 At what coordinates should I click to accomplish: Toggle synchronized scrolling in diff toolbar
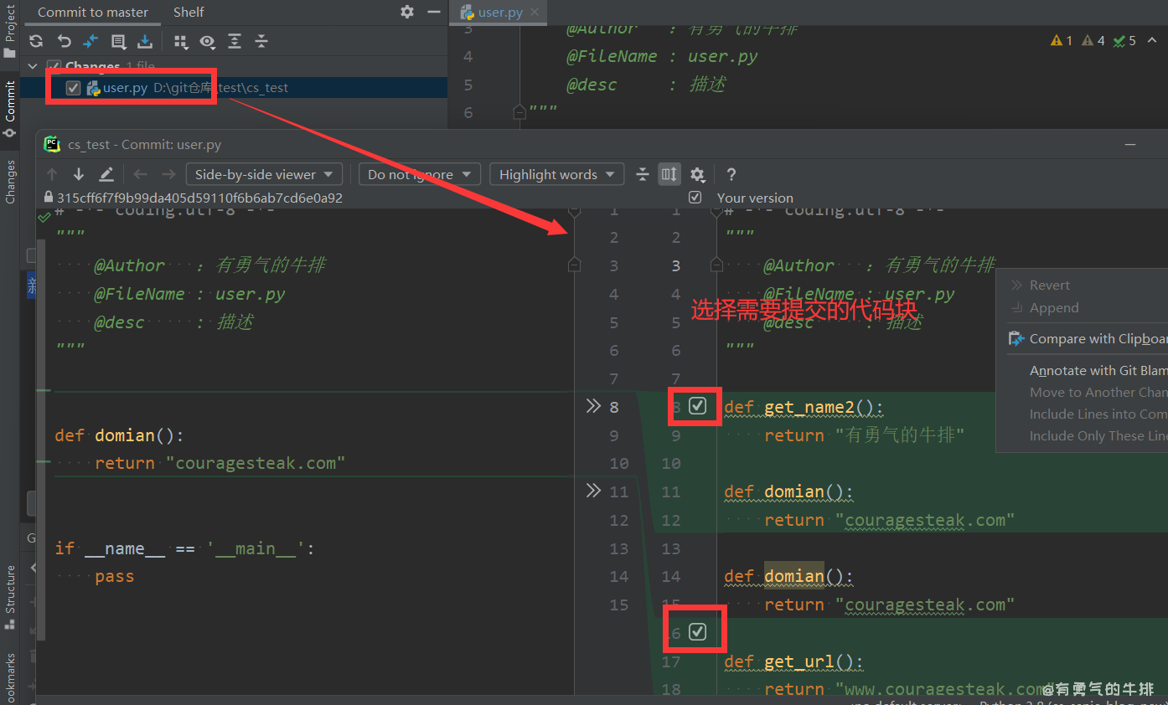[x=669, y=174]
